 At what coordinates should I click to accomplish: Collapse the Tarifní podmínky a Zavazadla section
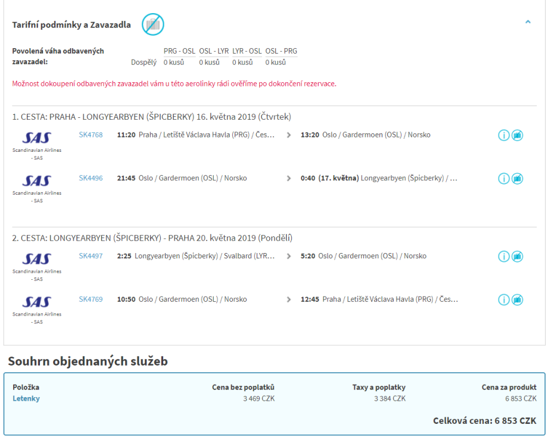[528, 22]
